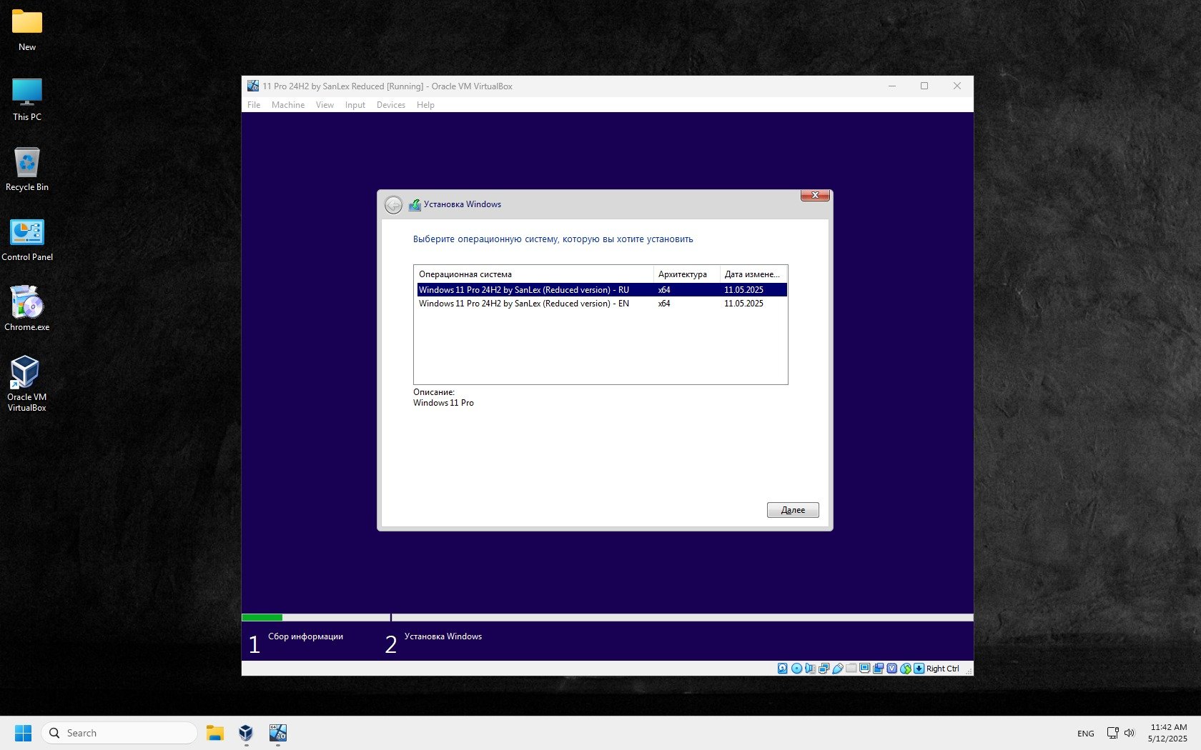Click the taskbar Search box
1201x750 pixels.
tap(119, 733)
